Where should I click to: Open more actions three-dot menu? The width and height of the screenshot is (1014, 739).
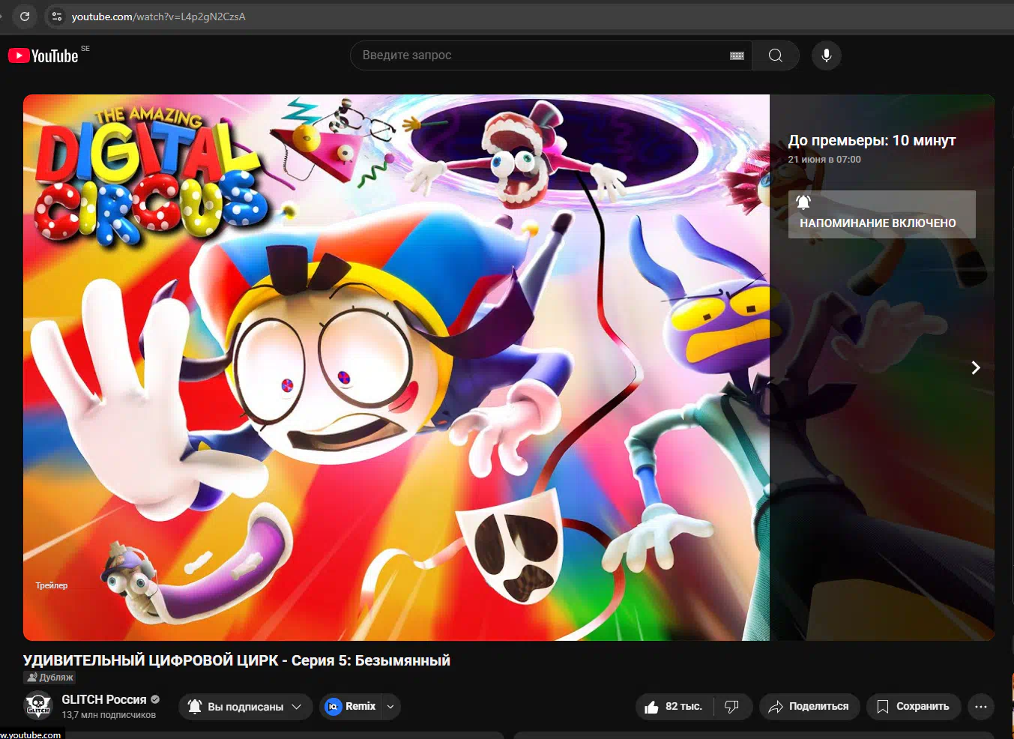[x=981, y=707]
